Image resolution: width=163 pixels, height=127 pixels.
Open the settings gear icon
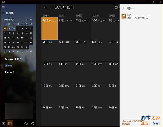click(33, 124)
